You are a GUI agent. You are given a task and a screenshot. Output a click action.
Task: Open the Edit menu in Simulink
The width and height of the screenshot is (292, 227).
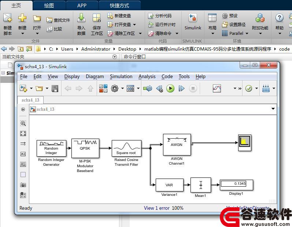(x=37, y=76)
